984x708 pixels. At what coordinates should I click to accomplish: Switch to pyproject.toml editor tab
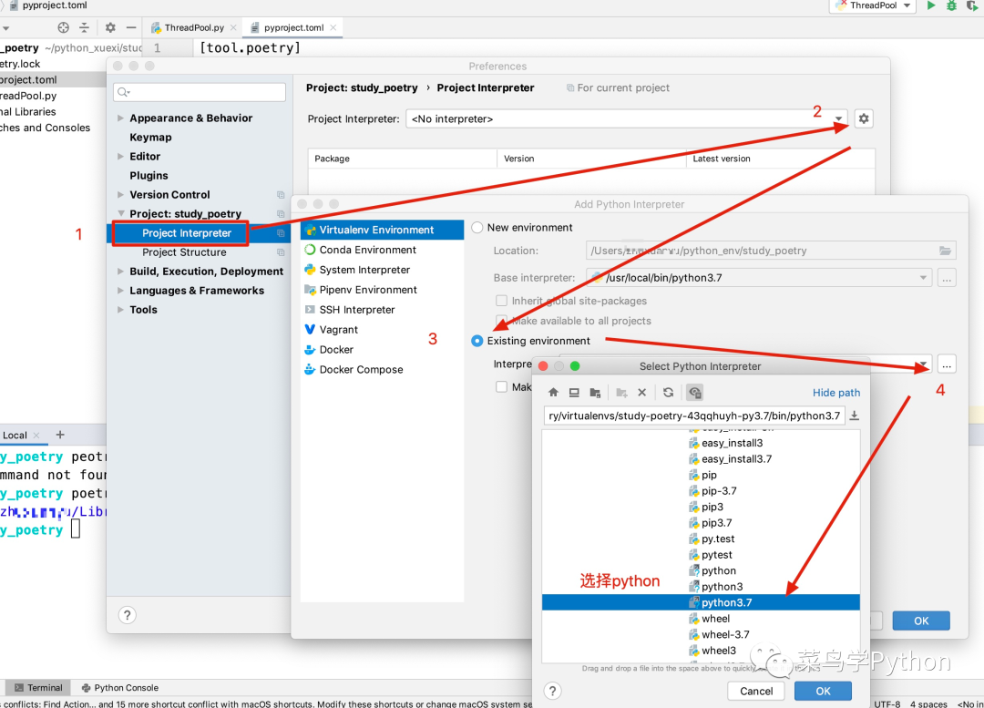point(293,27)
